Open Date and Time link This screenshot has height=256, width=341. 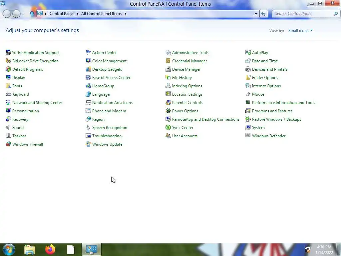click(265, 61)
